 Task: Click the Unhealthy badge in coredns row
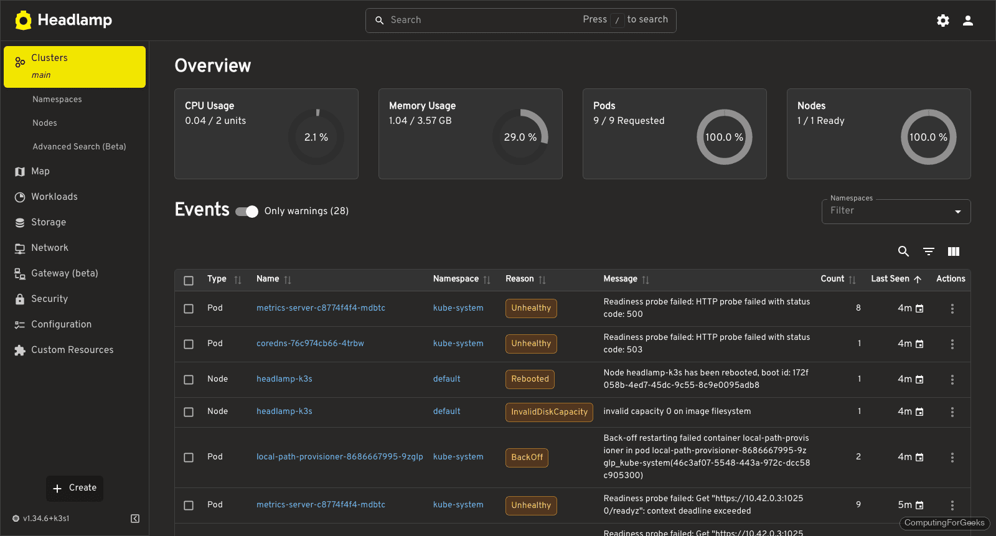531,344
